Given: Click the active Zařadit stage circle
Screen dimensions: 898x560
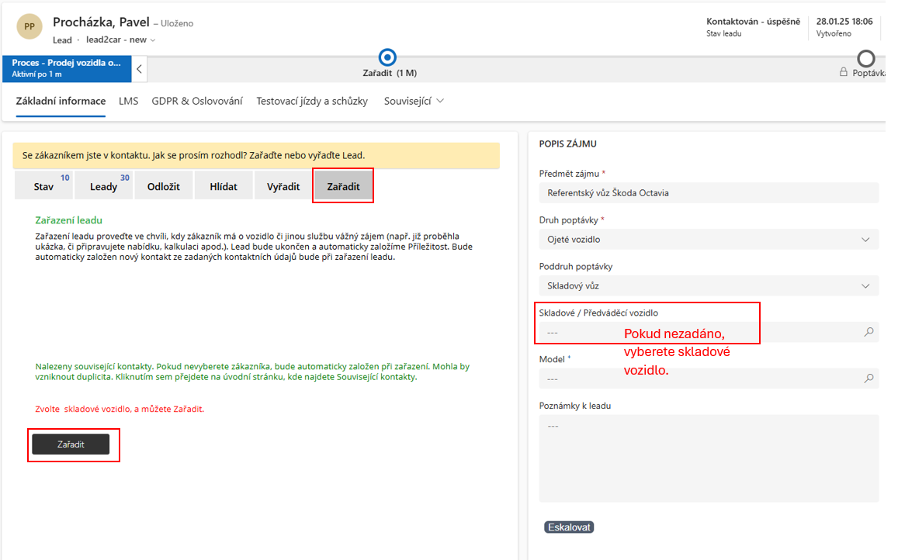Looking at the screenshot, I should (x=388, y=57).
